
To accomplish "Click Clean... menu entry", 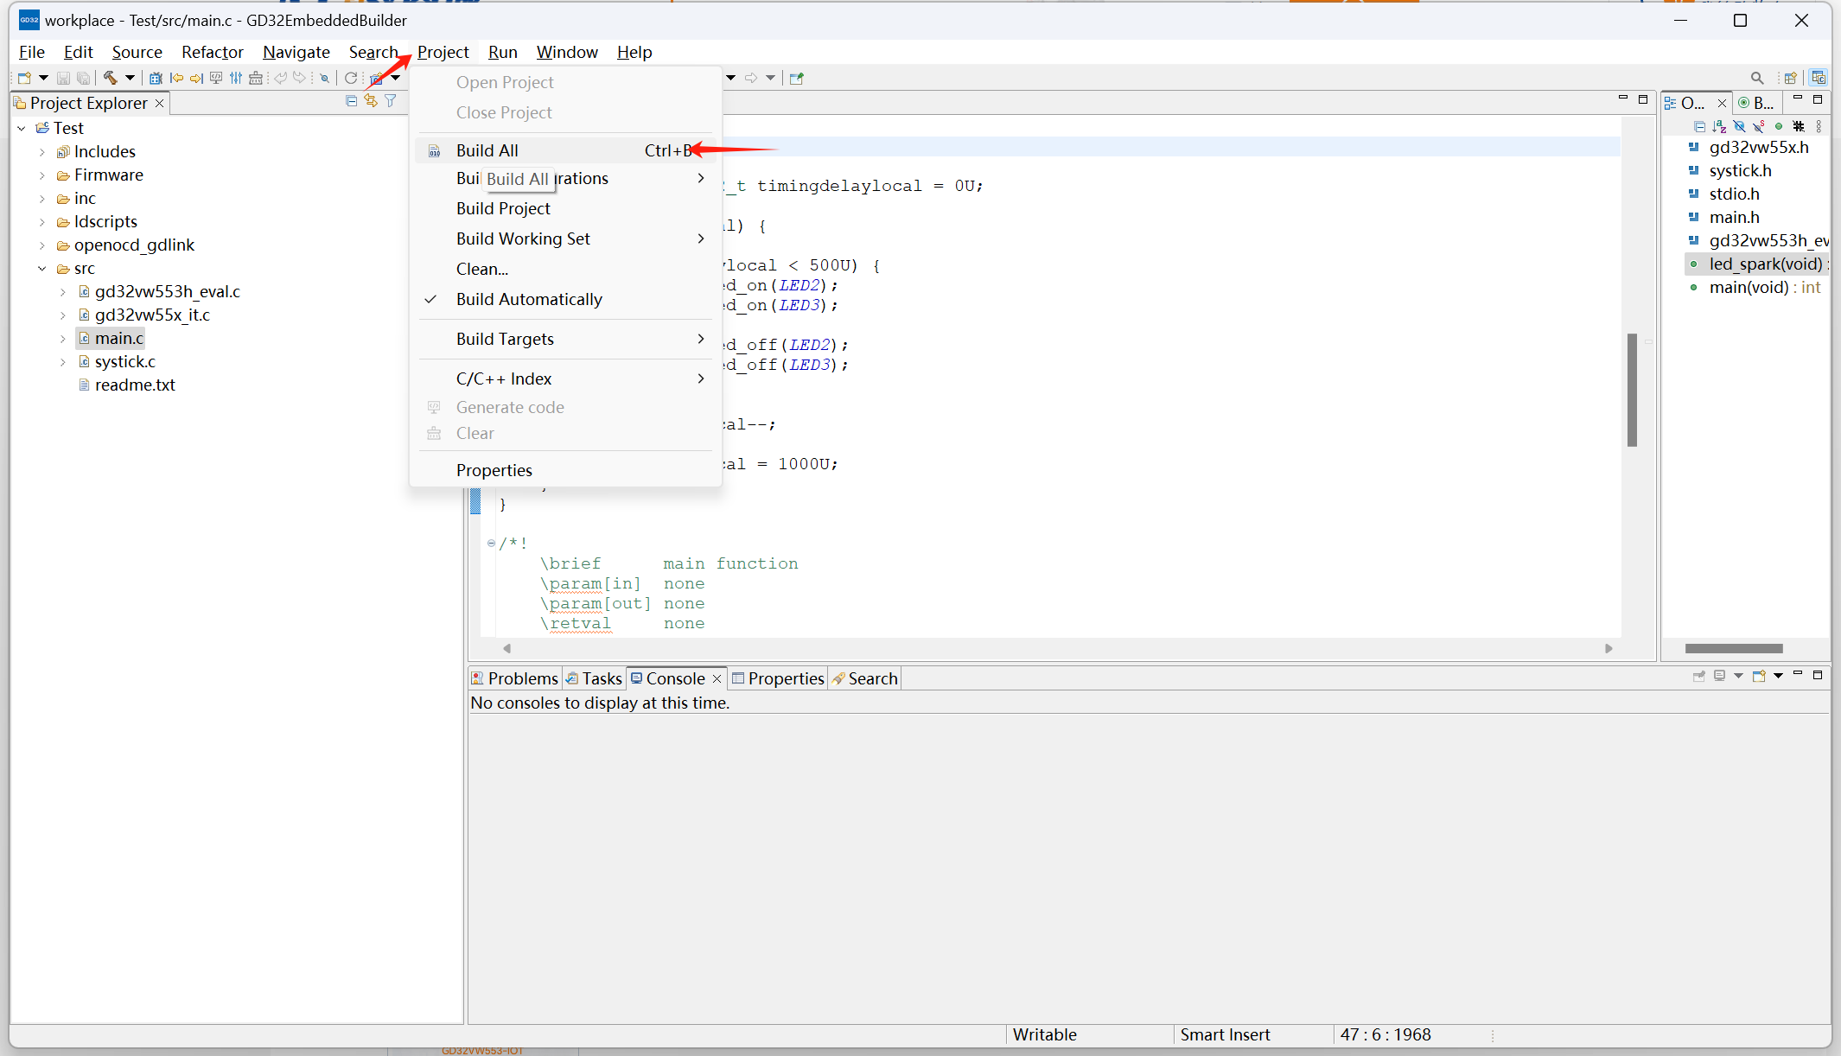I will coord(482,269).
